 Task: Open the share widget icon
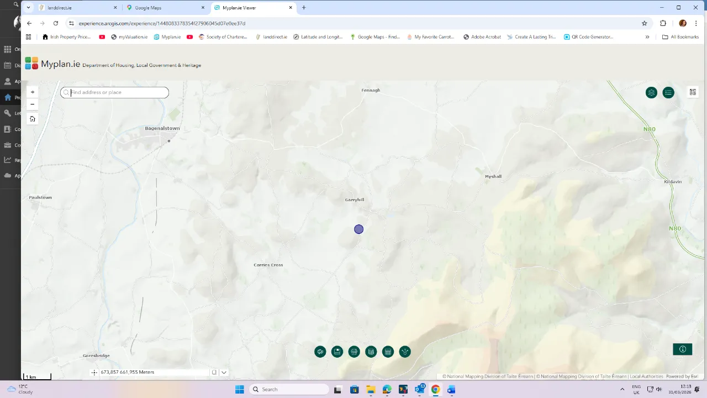405,352
